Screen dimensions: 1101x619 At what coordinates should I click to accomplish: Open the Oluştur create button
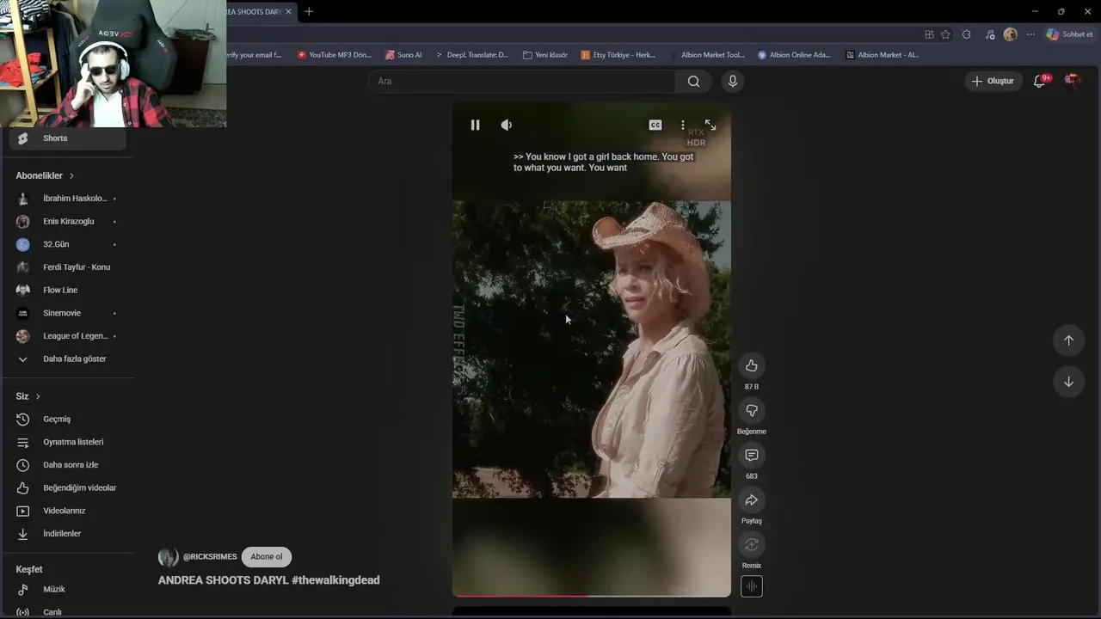click(x=993, y=81)
